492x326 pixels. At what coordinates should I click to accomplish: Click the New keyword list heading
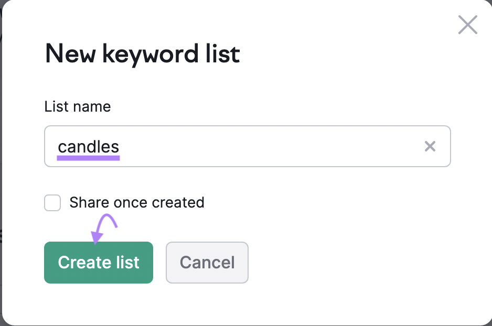[142, 54]
